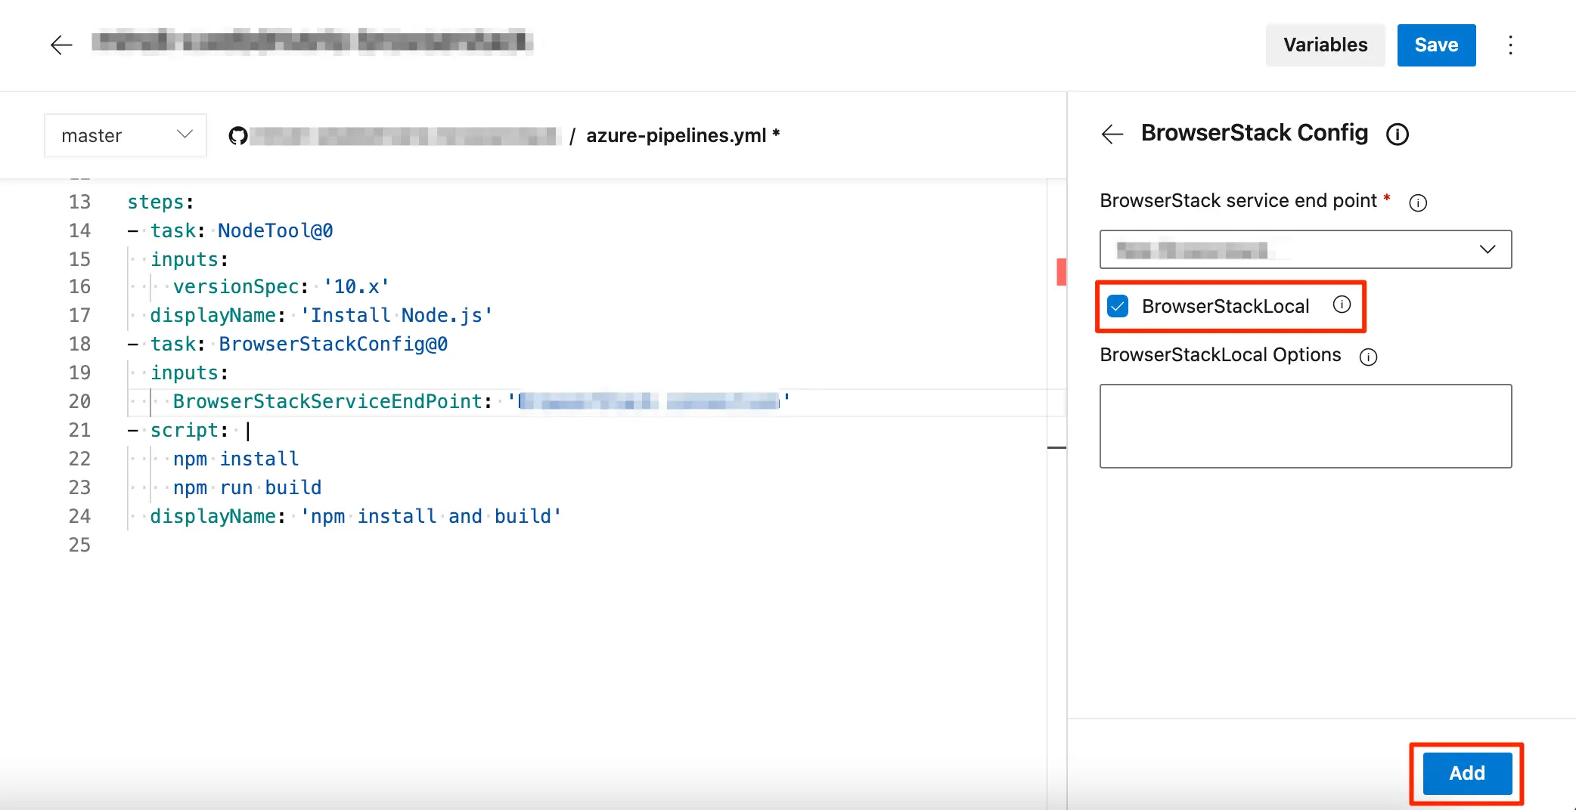Click the GitHub repository icon
1576x810 pixels.
[238, 136]
